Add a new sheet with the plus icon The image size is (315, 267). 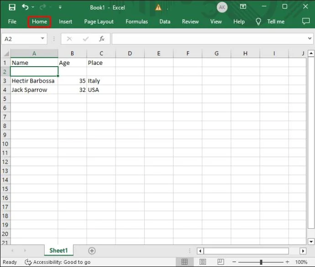92,251
